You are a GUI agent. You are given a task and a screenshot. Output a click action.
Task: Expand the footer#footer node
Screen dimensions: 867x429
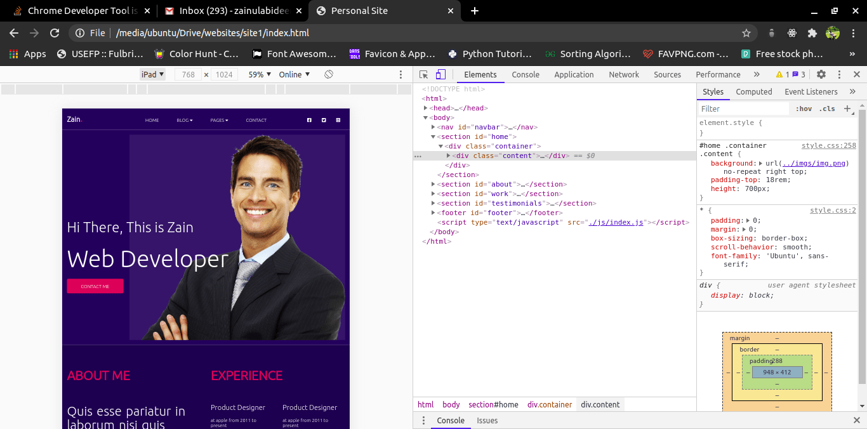(x=433, y=213)
